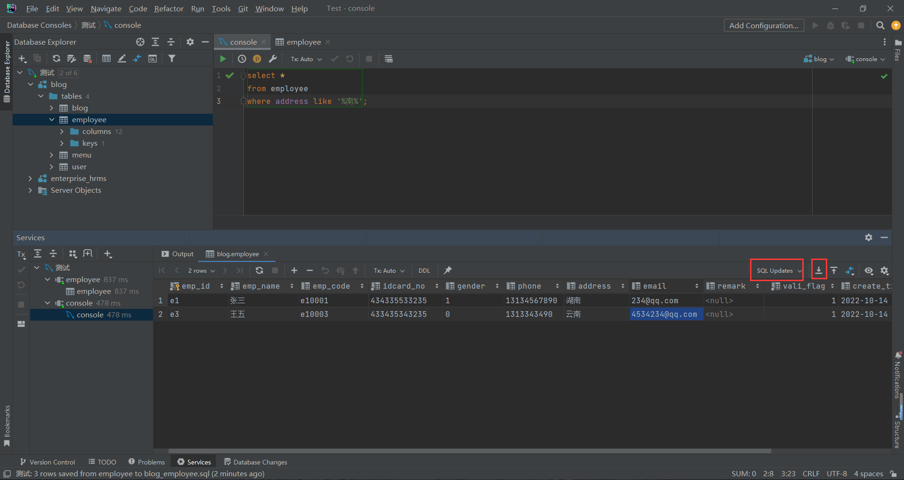
Task: Open the Refactor menu
Action: point(169,8)
